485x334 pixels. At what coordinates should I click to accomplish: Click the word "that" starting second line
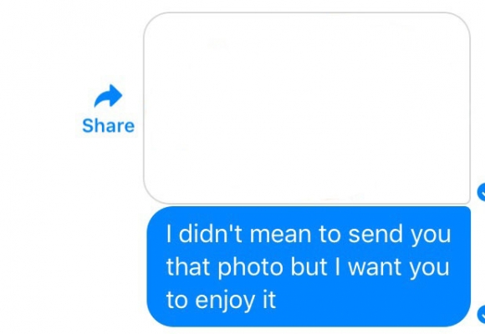pos(189,267)
